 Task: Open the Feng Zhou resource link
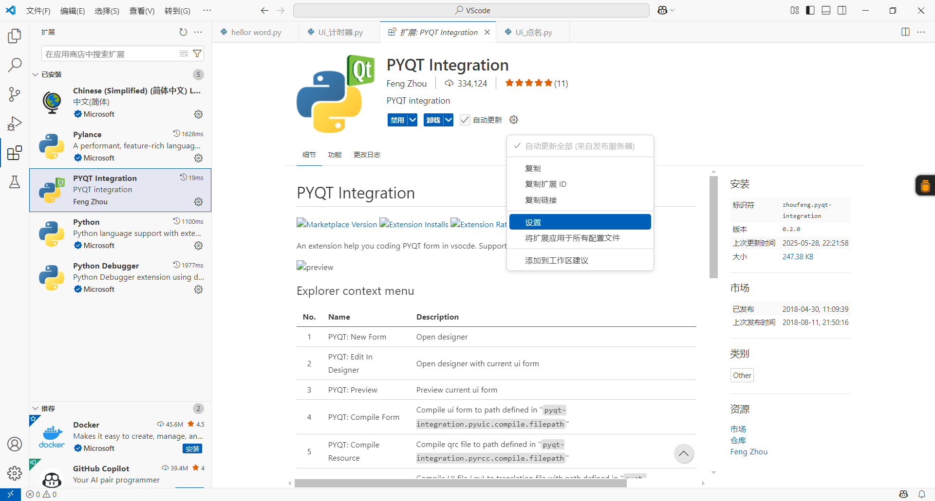tap(748, 451)
